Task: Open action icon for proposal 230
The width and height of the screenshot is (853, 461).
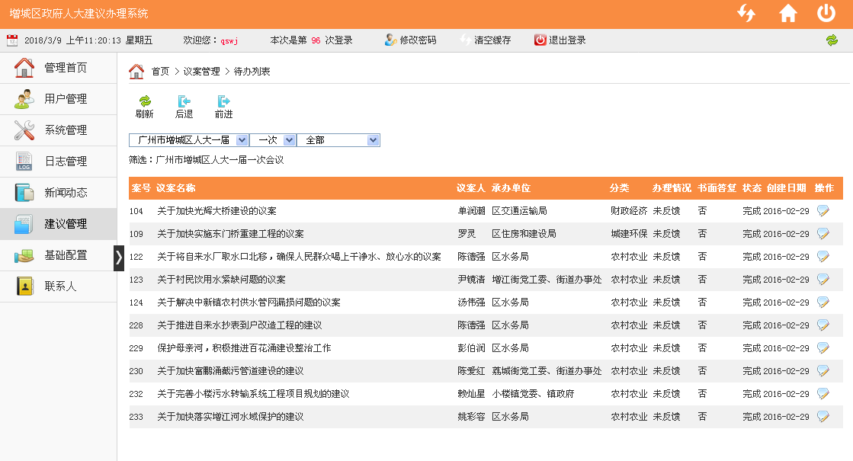Action: pos(823,371)
